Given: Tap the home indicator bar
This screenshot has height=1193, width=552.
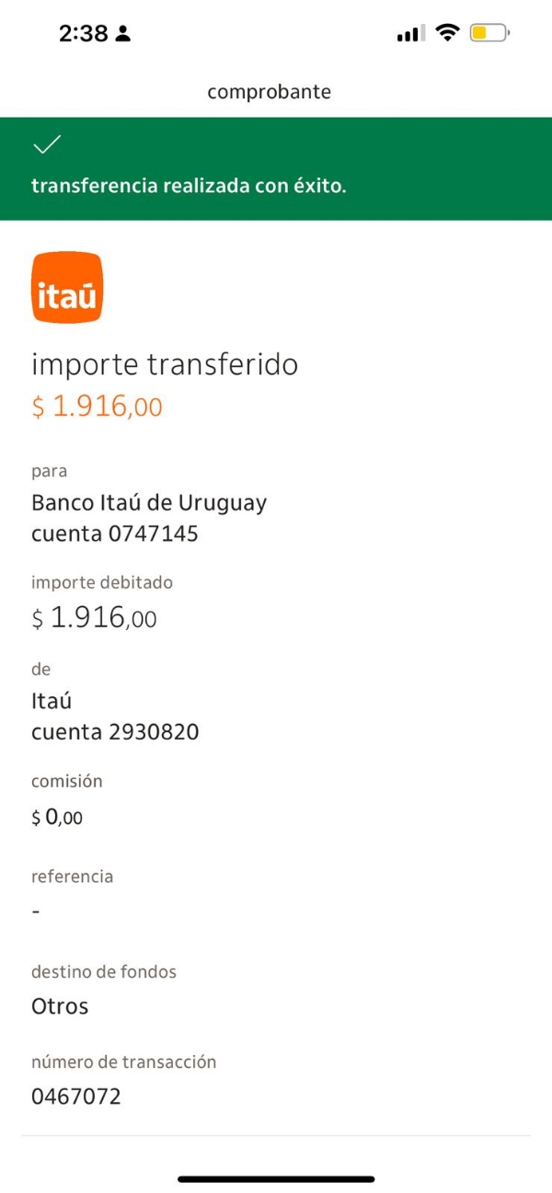Looking at the screenshot, I should pyautogui.click(x=276, y=1178).
